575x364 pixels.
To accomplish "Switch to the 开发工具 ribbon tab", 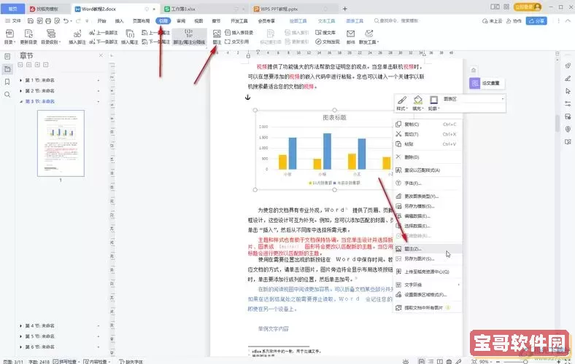I will (239, 21).
